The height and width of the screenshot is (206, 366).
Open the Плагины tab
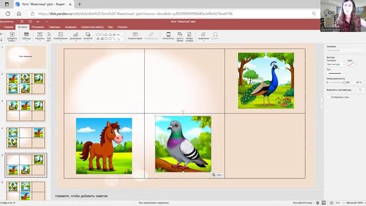[122, 27]
